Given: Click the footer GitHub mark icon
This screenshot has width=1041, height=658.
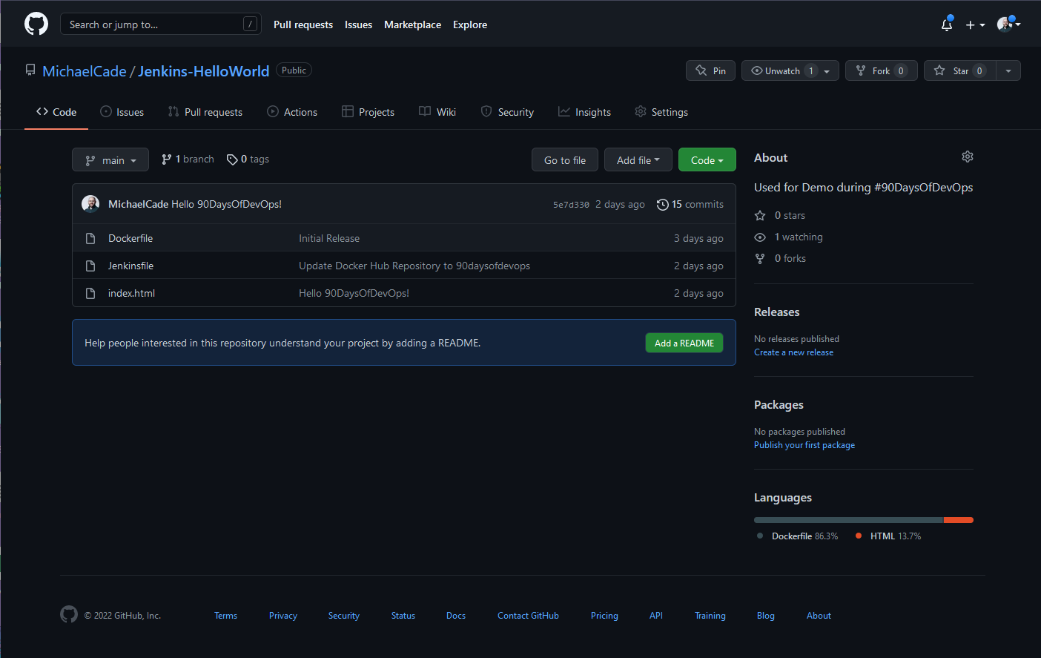Looking at the screenshot, I should pyautogui.click(x=69, y=615).
